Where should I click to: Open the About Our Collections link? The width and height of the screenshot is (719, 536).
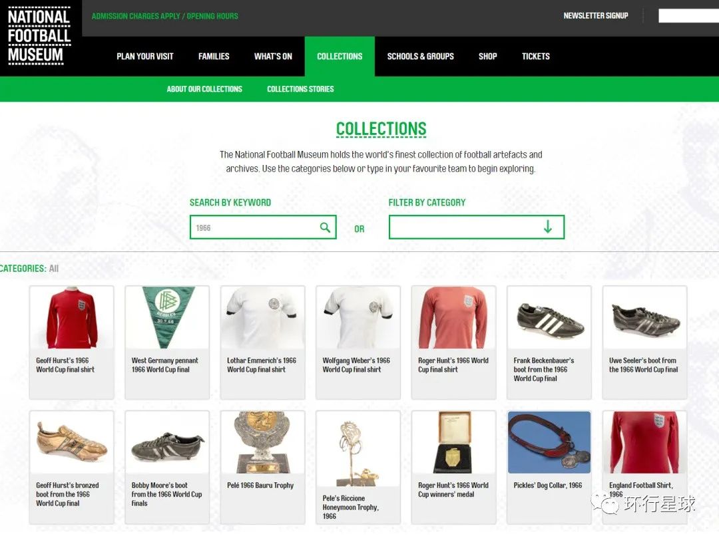click(x=204, y=89)
